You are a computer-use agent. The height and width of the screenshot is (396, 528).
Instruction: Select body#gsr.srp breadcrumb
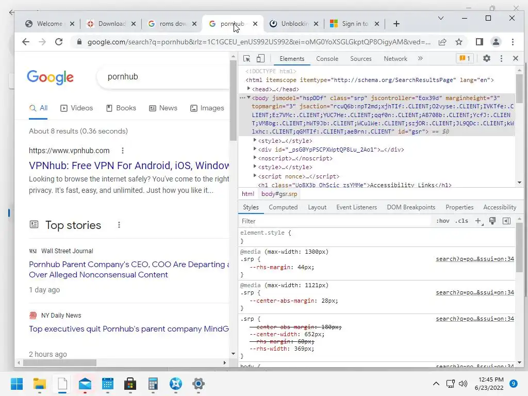point(279,194)
